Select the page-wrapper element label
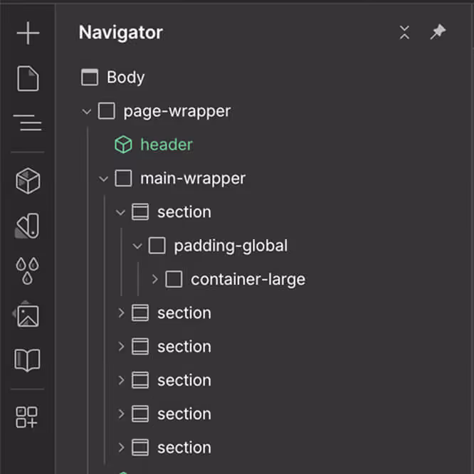Screen dimensions: 474x474 (x=177, y=112)
